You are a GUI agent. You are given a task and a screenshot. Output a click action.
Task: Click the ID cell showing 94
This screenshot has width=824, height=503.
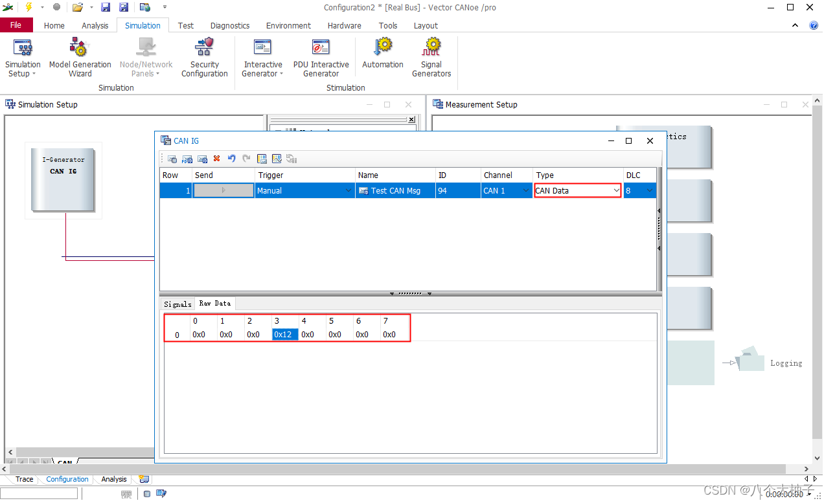click(x=458, y=191)
